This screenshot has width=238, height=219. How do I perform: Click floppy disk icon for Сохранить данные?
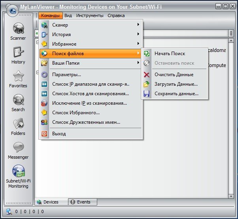(147, 94)
